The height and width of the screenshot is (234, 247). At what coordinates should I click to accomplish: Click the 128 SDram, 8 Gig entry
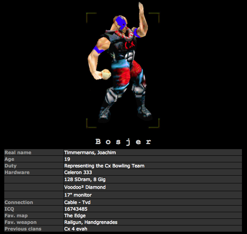(x=85, y=179)
